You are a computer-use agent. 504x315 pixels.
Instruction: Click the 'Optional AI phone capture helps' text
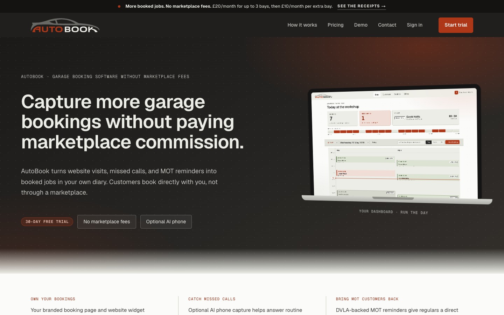(x=245, y=310)
